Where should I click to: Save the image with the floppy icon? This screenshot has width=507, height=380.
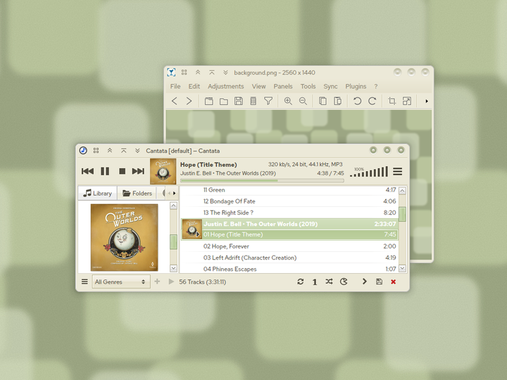tap(239, 101)
